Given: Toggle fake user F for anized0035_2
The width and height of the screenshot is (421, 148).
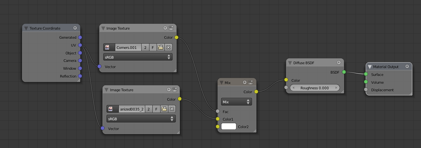Looking at the screenshot, I should pyautogui.click(x=156, y=109).
